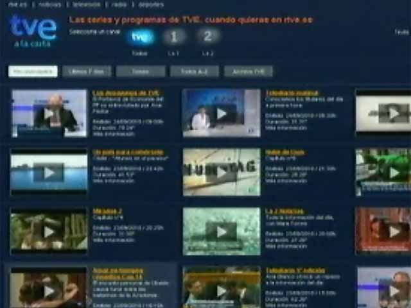Play the 'La 2 Noticias' video

(x=222, y=231)
